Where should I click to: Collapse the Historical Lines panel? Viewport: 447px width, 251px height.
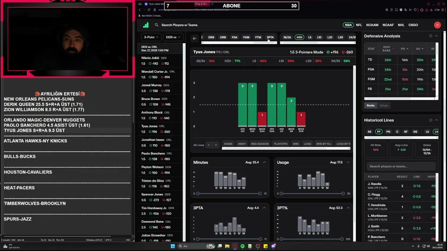pos(436,120)
